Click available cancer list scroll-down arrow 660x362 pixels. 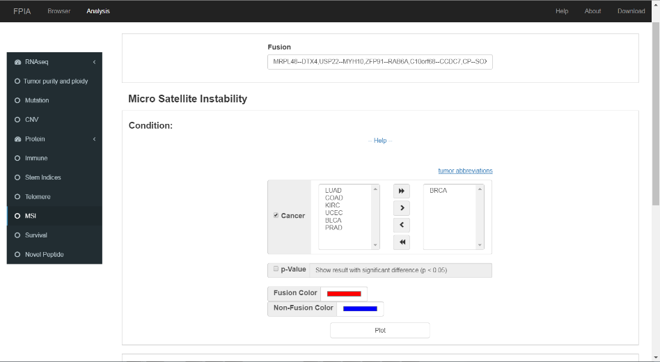coord(375,245)
